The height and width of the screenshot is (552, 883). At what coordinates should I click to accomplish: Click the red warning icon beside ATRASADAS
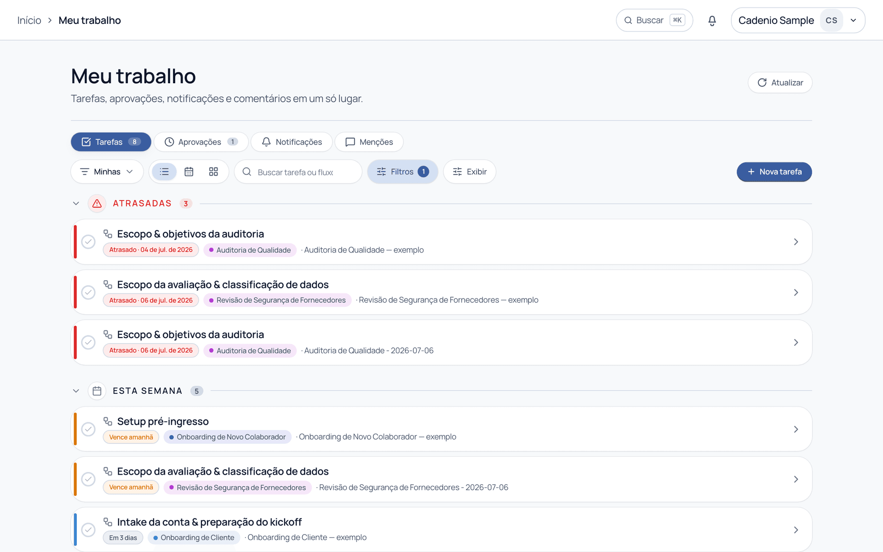click(x=97, y=203)
